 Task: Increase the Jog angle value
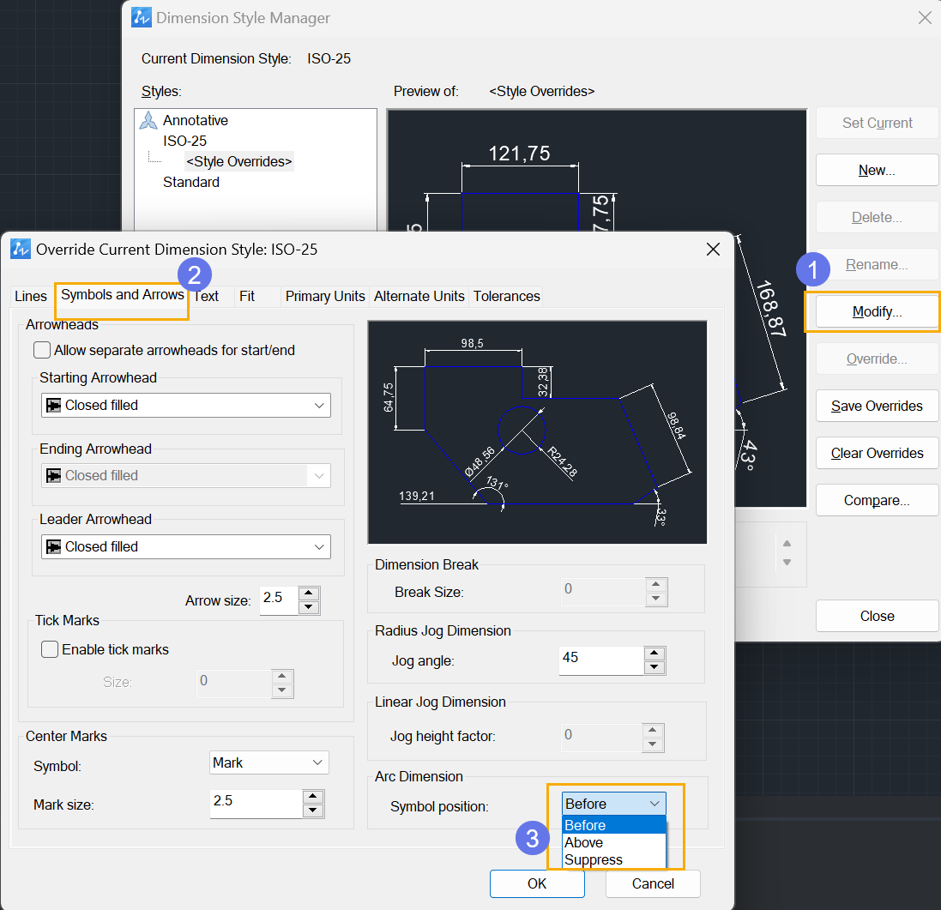(x=654, y=653)
